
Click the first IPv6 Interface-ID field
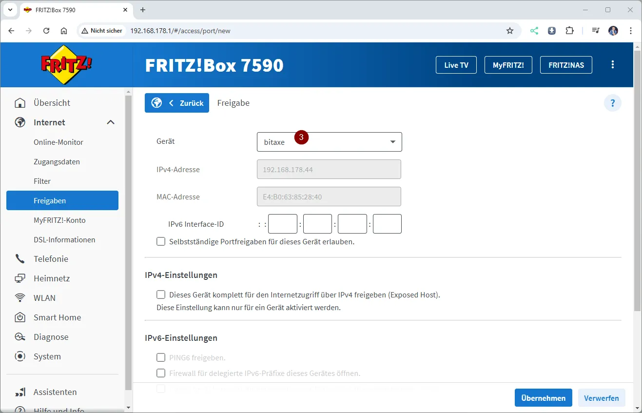(282, 224)
